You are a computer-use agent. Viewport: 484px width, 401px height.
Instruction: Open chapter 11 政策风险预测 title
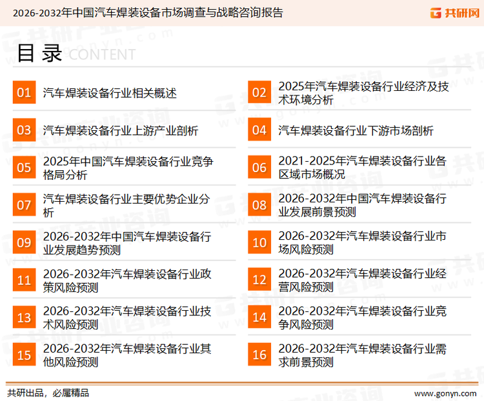pyautogui.click(x=127, y=280)
